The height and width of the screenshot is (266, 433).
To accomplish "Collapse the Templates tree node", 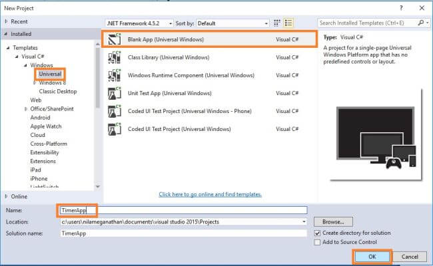I will tap(8, 48).
